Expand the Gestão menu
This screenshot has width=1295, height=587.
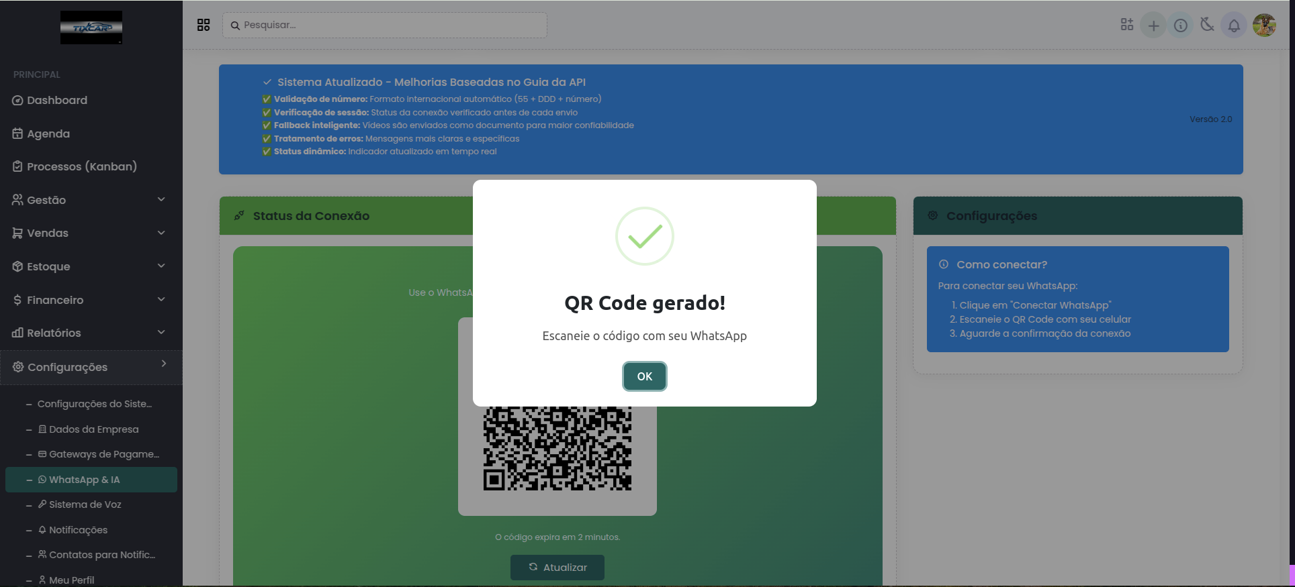(87, 200)
